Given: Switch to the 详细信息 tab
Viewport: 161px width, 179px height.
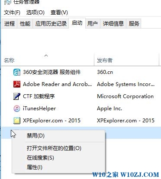Looking at the screenshot, I should click(113, 23).
